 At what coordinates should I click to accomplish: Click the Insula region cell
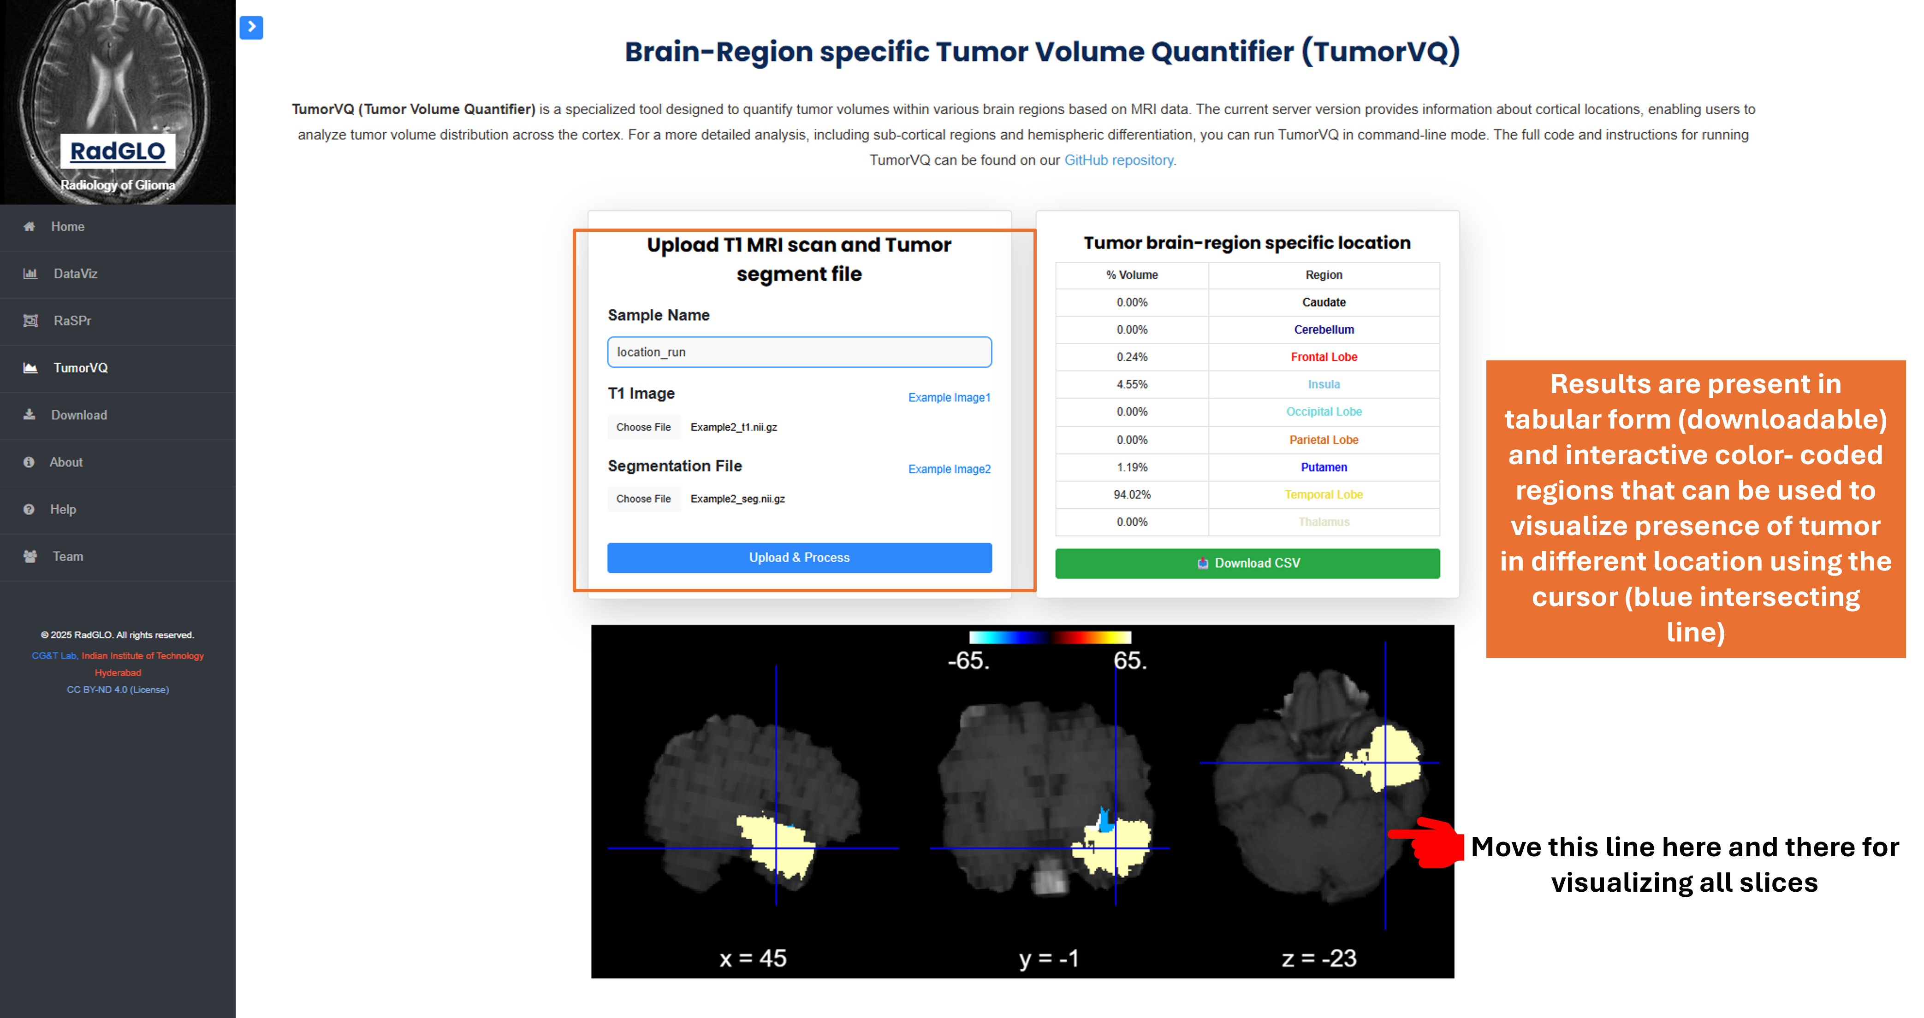coord(1324,384)
